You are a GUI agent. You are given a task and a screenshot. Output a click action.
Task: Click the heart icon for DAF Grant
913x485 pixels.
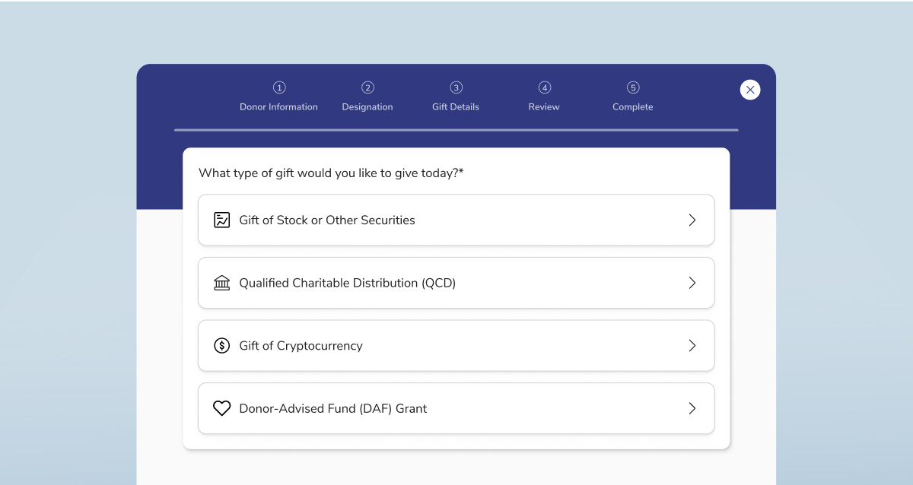tap(221, 408)
